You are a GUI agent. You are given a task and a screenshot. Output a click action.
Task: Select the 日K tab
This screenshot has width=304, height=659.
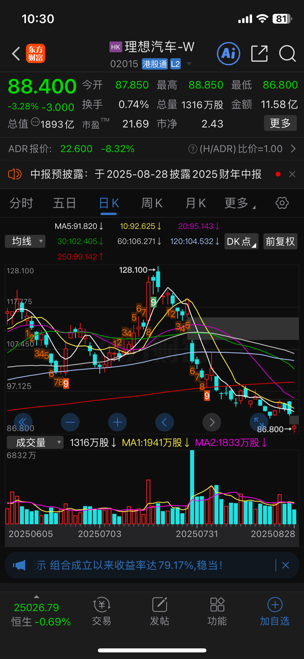(x=109, y=203)
